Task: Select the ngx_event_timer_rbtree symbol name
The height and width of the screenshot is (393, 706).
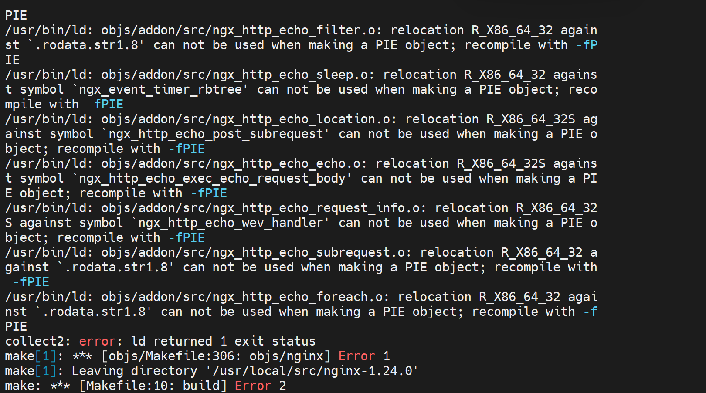Action: (x=160, y=89)
